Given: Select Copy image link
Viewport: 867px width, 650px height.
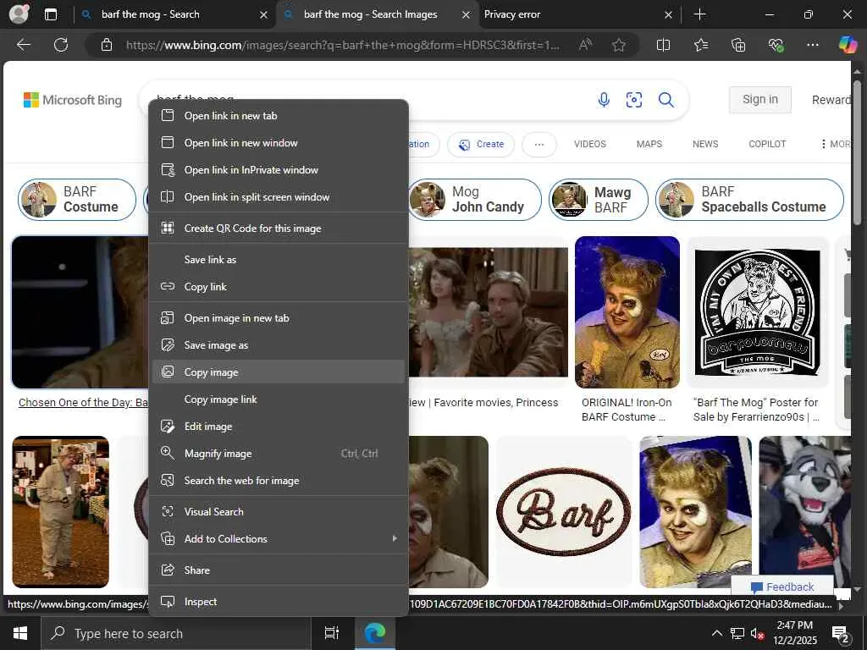Looking at the screenshot, I should pyautogui.click(x=279, y=399).
